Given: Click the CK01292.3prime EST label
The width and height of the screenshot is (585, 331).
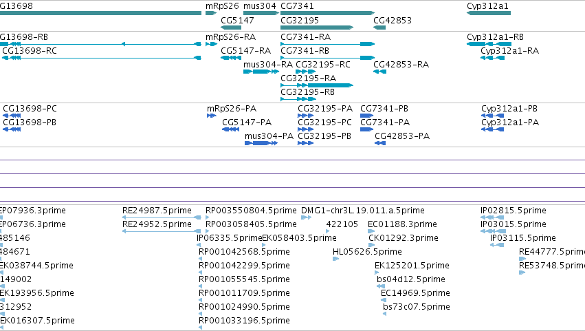Looking at the screenshot, I should [404, 238].
